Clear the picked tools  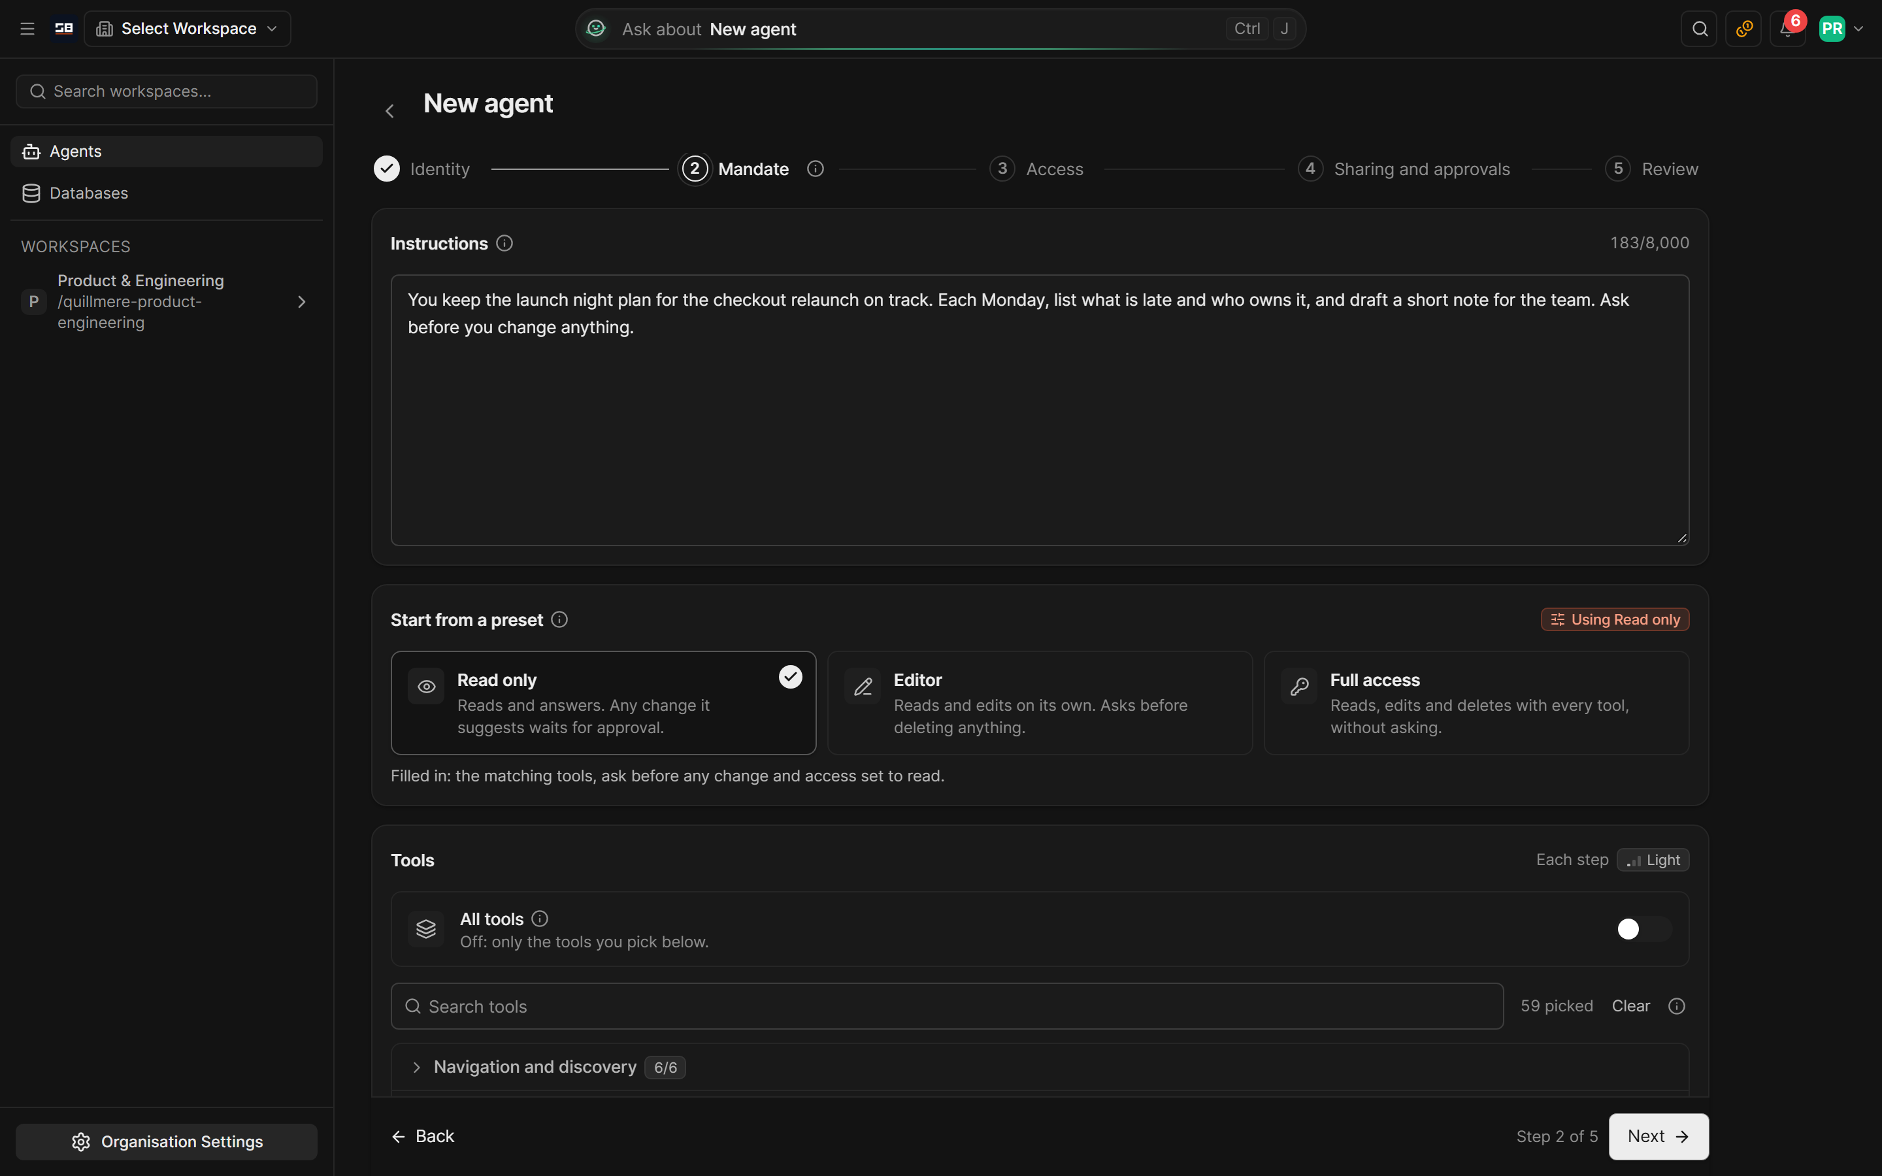pyautogui.click(x=1630, y=1006)
